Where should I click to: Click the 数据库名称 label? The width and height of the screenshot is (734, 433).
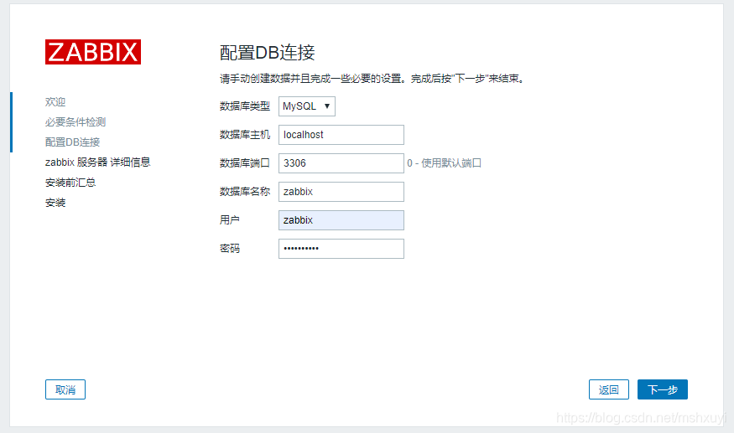coord(245,192)
